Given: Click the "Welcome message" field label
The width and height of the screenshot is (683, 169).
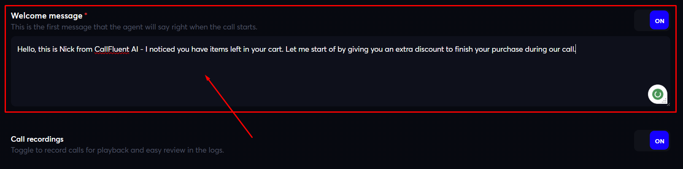Looking at the screenshot, I should (x=46, y=16).
